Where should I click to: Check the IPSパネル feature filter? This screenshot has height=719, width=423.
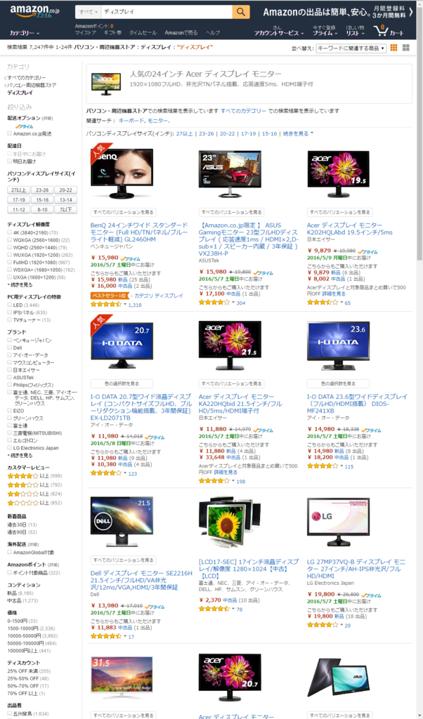(x=10, y=312)
